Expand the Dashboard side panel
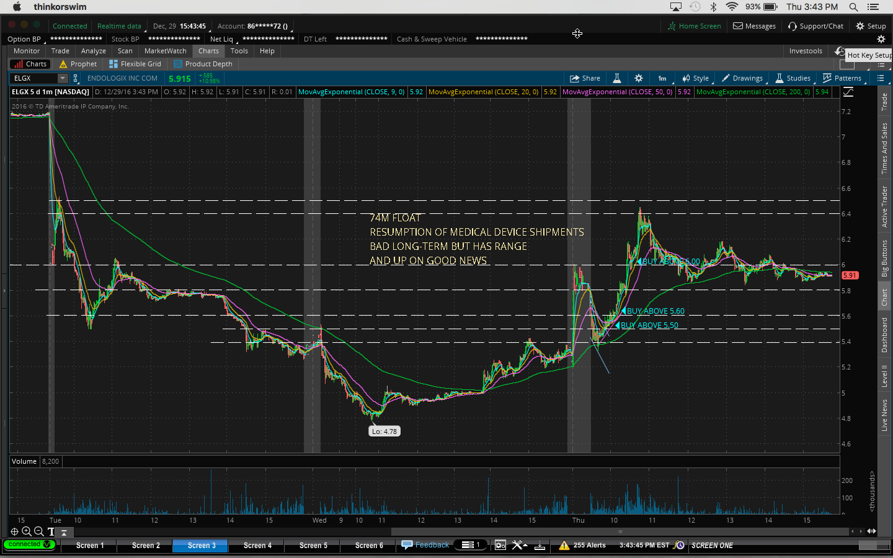 point(885,335)
